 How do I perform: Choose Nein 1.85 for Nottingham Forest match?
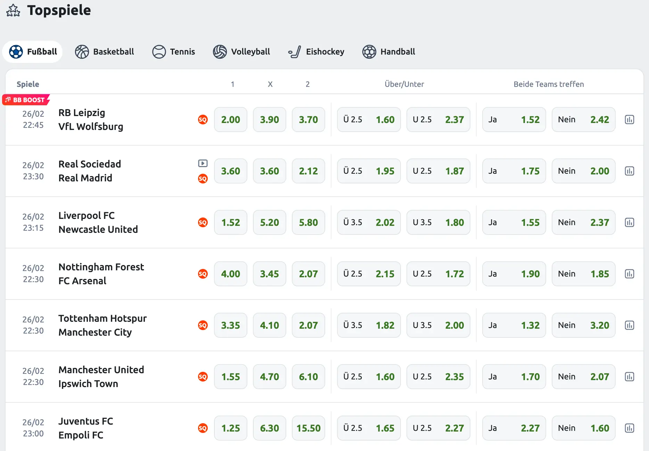tap(584, 274)
